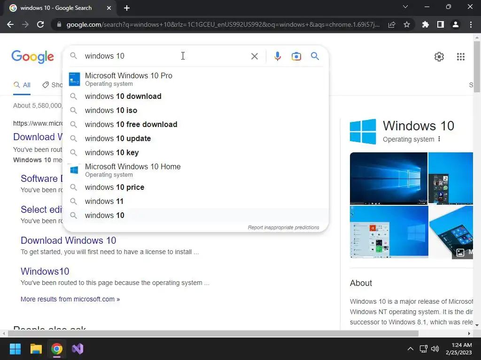Select the Shopping search tab
This screenshot has height=360, width=481.
[53, 85]
